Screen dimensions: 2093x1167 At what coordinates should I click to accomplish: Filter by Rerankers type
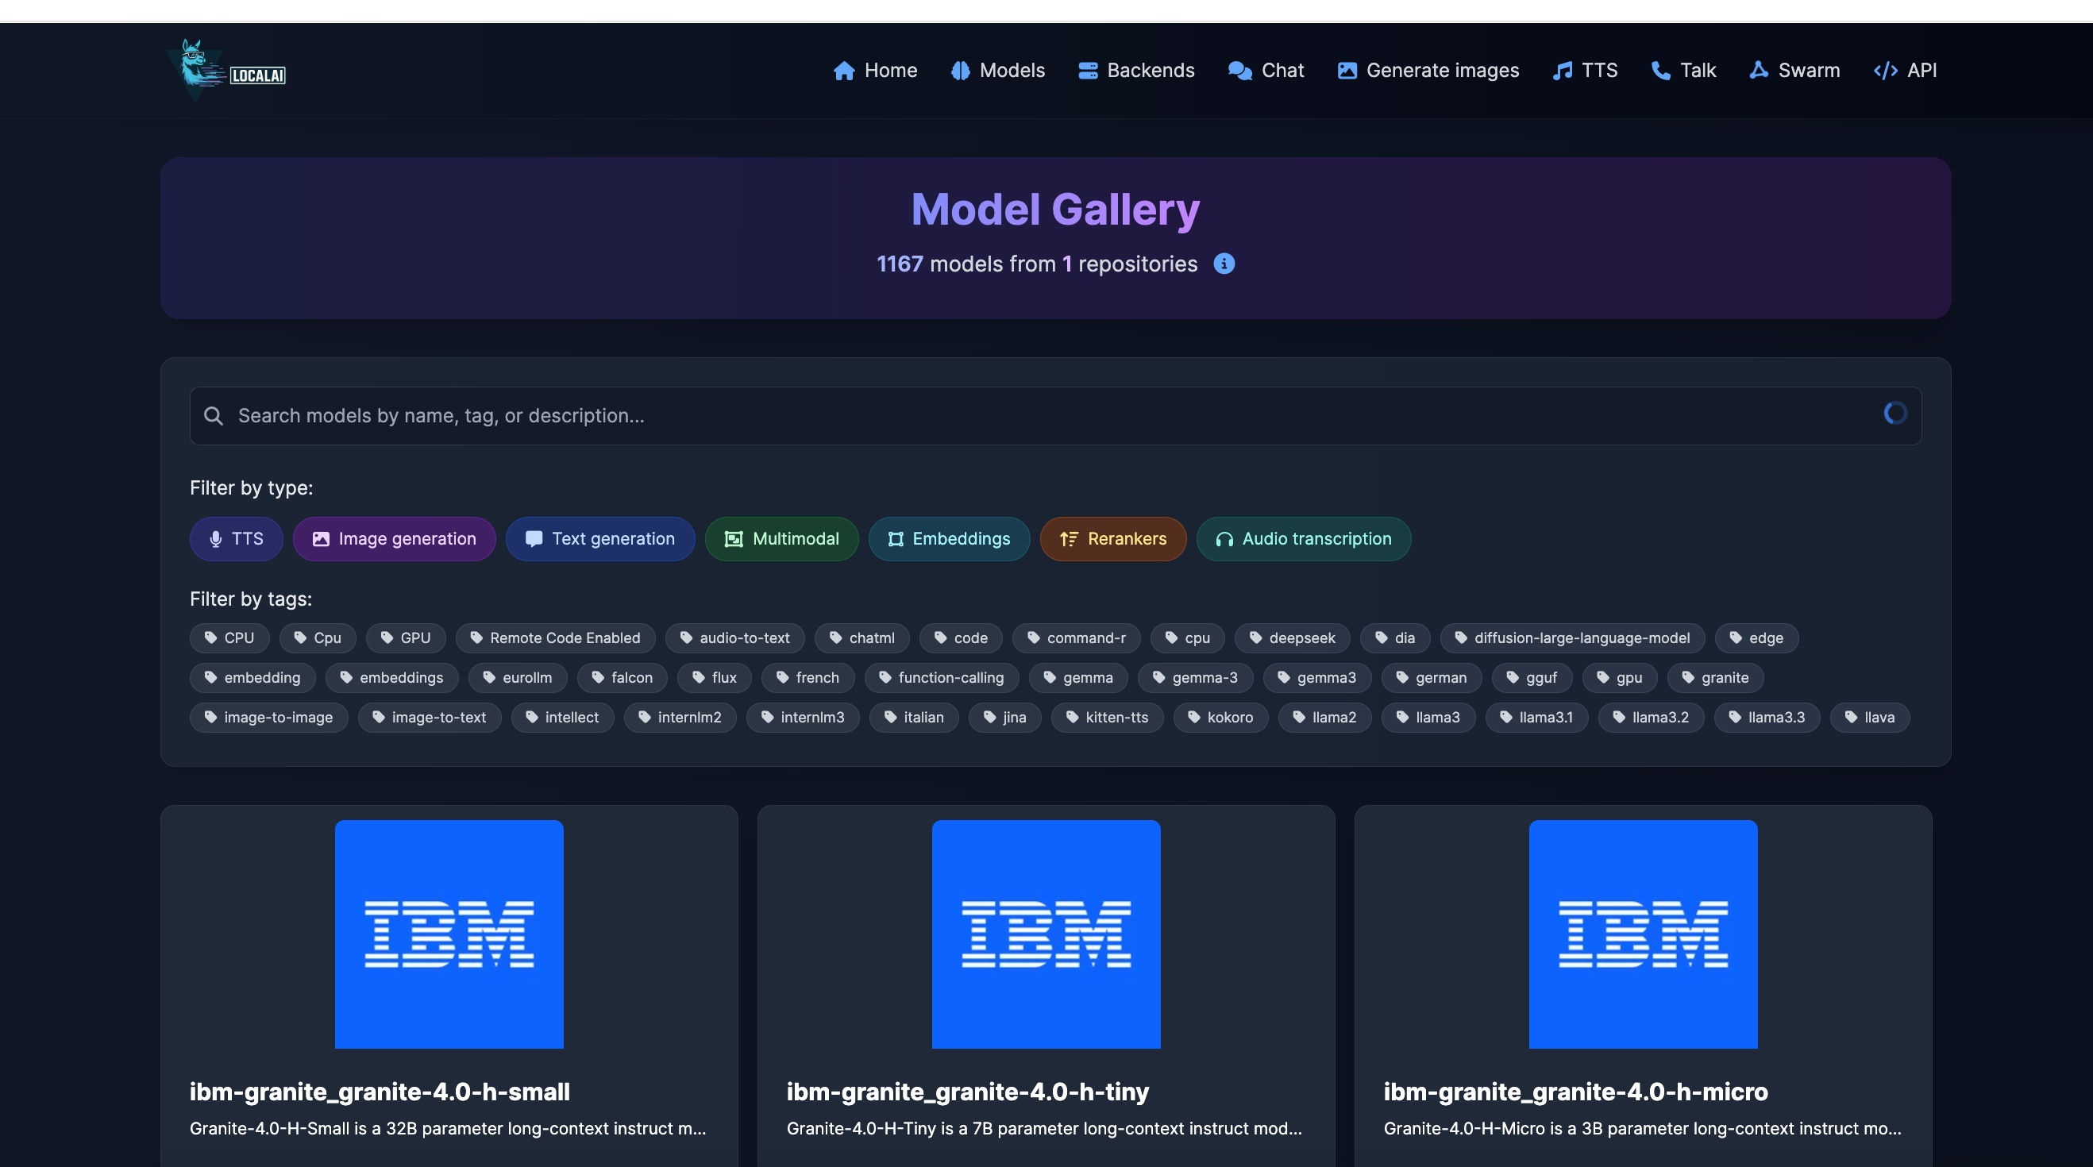click(1113, 539)
